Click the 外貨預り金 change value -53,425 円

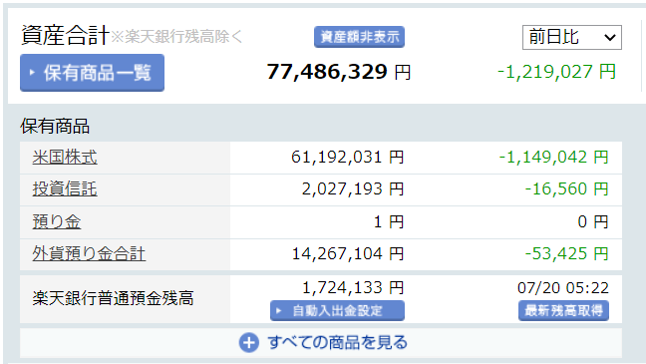point(567,254)
